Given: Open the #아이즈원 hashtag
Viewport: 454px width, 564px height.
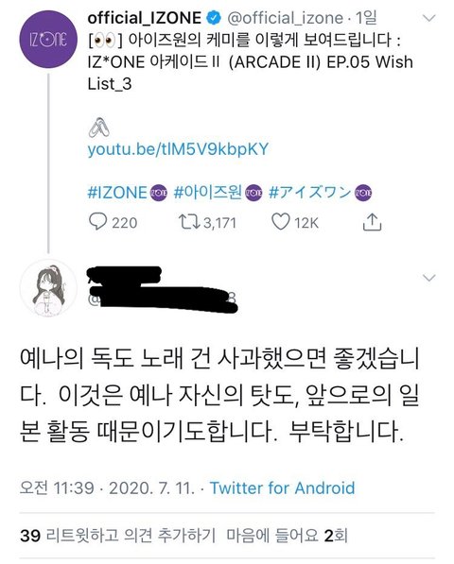Looking at the screenshot, I should [208, 193].
